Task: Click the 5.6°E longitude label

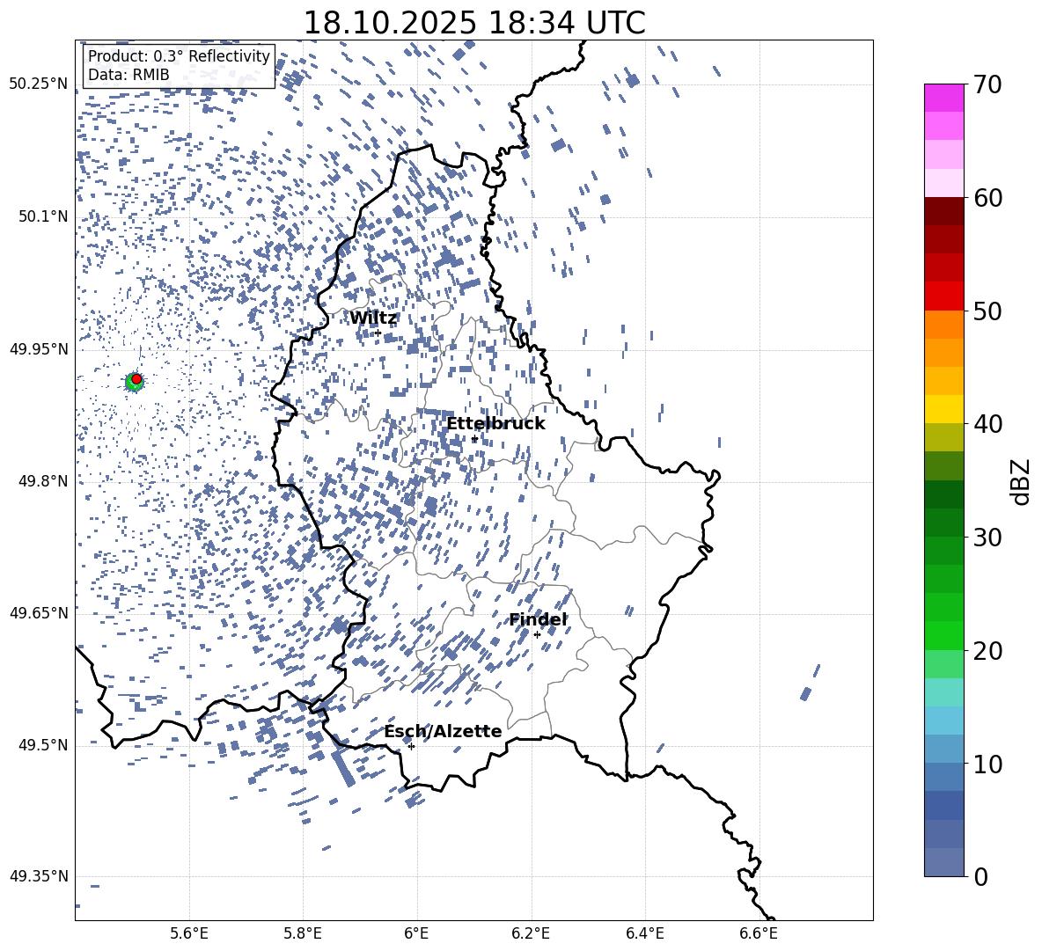Action: tap(189, 933)
